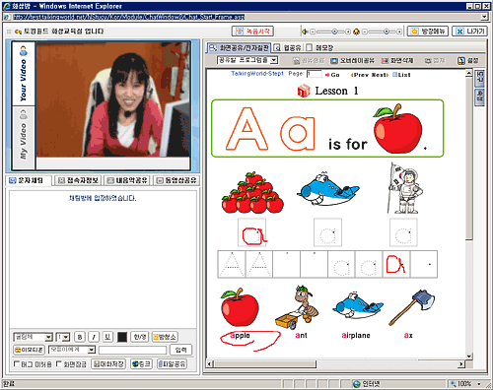Click the red 녹음시작 record button
Screen dimensions: 493x390
coord(252,32)
